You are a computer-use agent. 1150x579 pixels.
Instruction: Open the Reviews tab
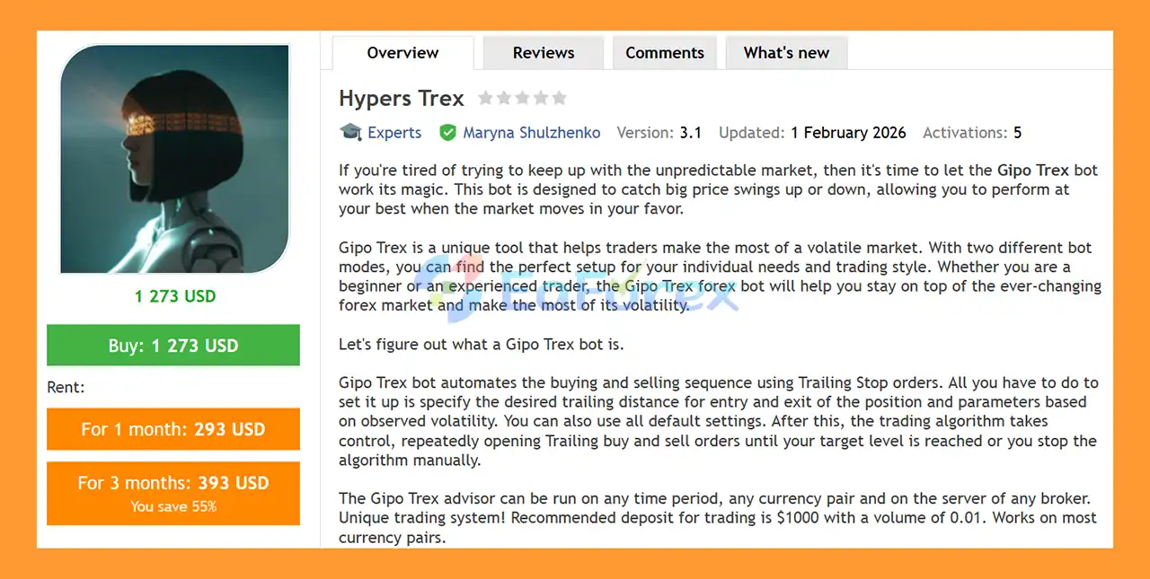point(544,53)
